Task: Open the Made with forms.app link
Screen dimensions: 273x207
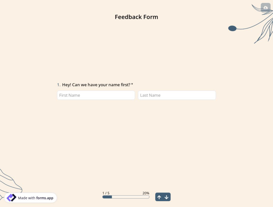Action: point(31,198)
